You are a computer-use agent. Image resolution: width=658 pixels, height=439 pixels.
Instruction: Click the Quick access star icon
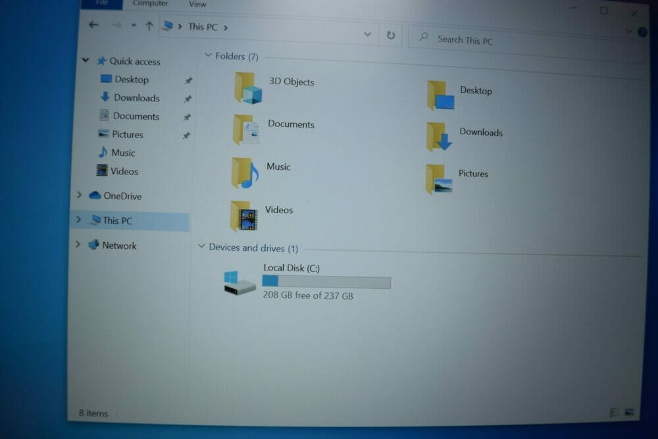pyautogui.click(x=101, y=61)
